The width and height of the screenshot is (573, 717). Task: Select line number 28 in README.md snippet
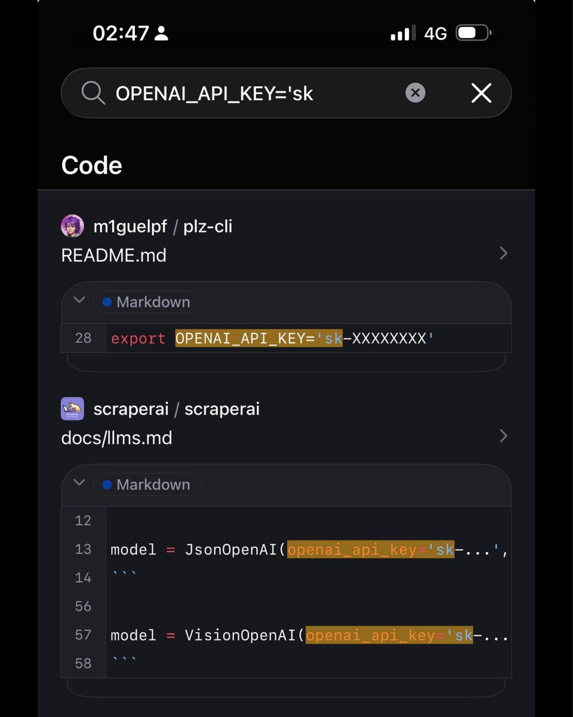point(84,338)
